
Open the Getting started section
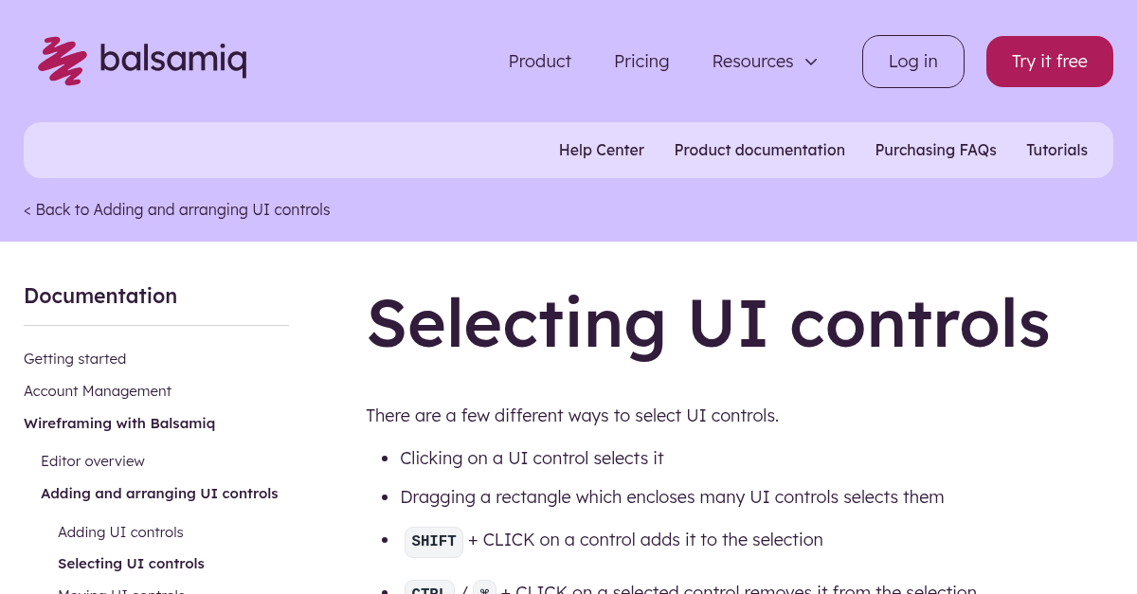75,358
